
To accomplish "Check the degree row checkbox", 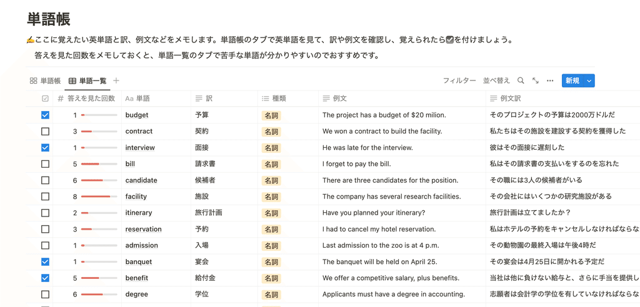I will 45,295.
